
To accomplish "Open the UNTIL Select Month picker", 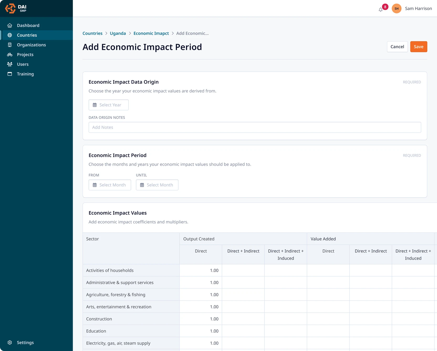I will [157, 185].
